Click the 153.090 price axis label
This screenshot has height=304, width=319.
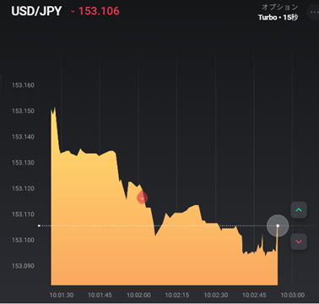tap(23, 266)
